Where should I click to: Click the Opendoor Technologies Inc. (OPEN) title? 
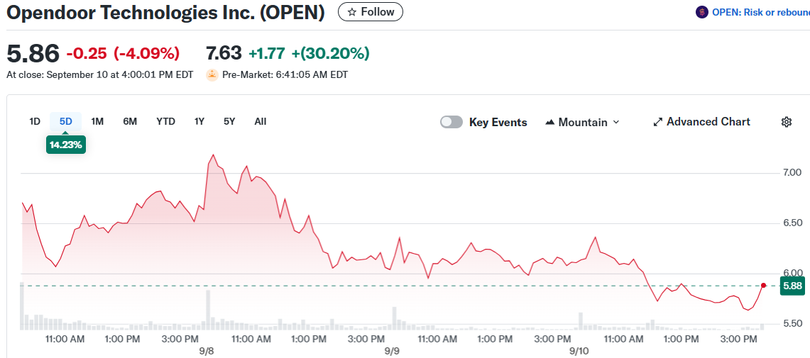click(165, 13)
